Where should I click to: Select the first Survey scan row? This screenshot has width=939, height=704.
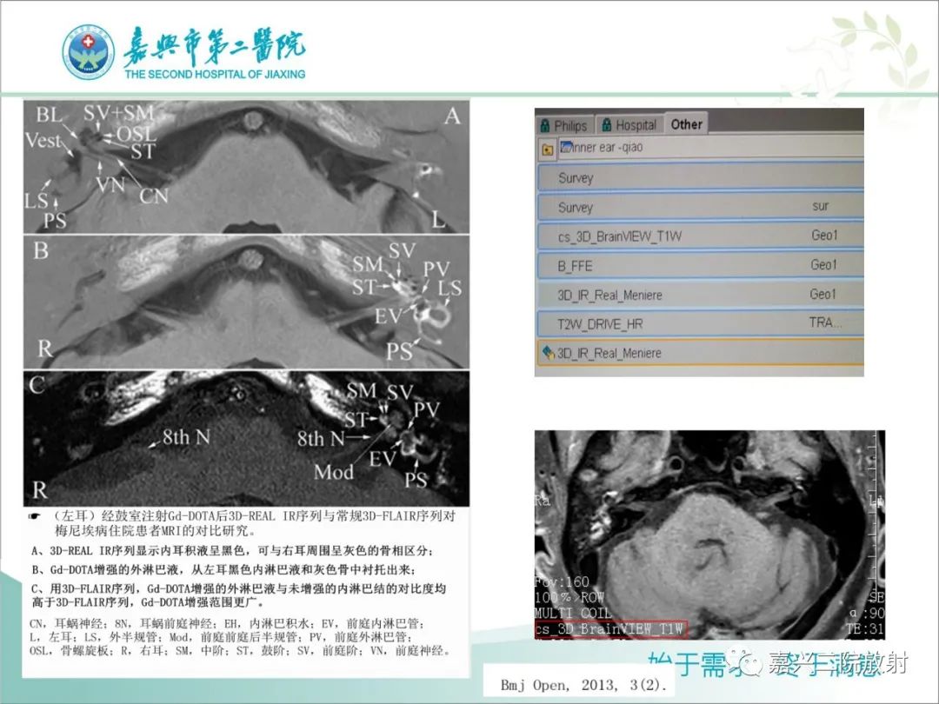click(700, 178)
